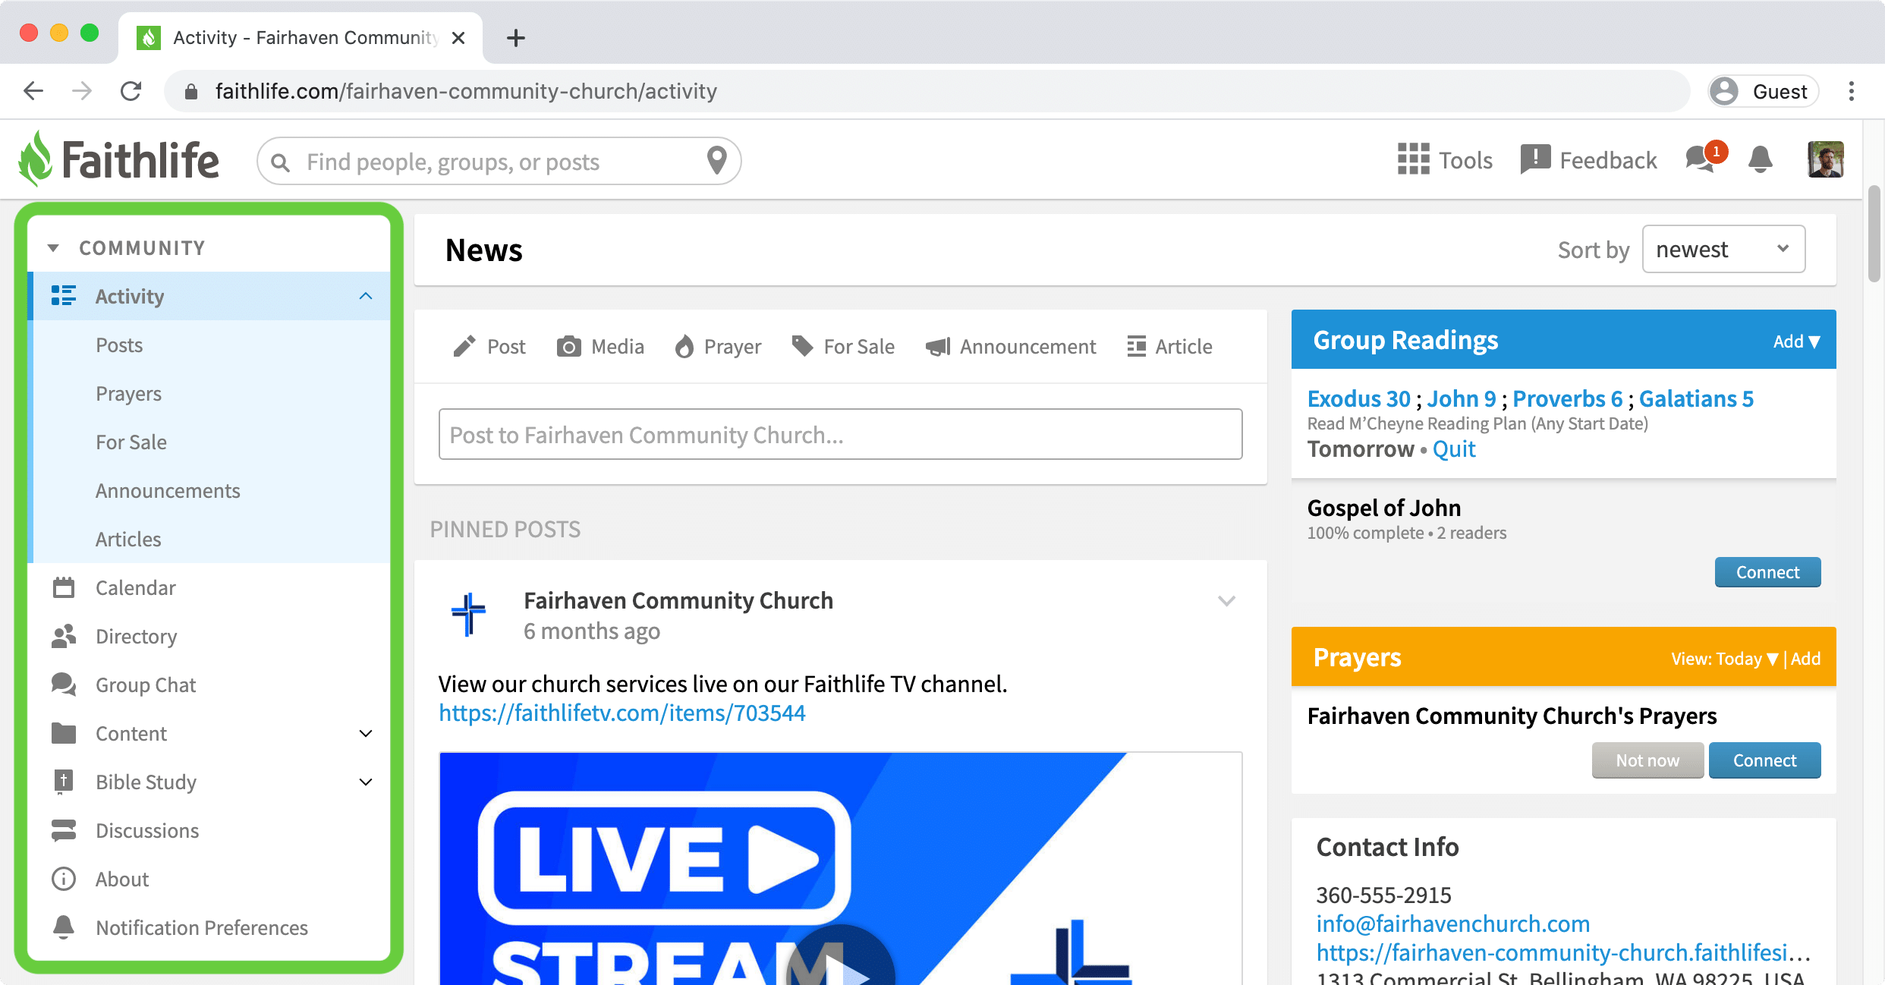Click Connect under Gospel of John
This screenshot has width=1885, height=985.
pos(1767,572)
